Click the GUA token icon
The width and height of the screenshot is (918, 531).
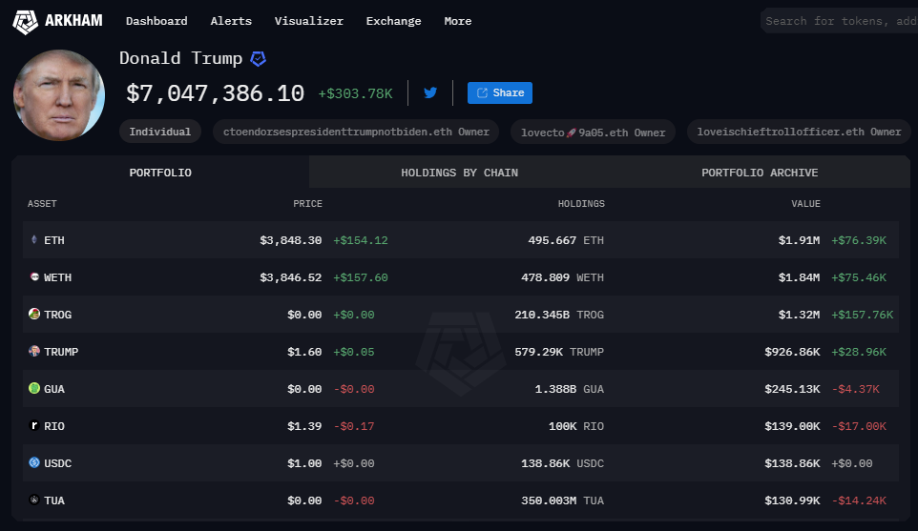point(34,388)
